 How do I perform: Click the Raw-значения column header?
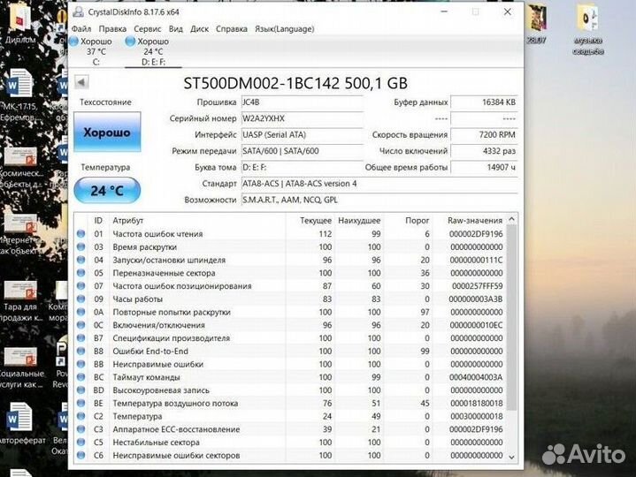(474, 220)
